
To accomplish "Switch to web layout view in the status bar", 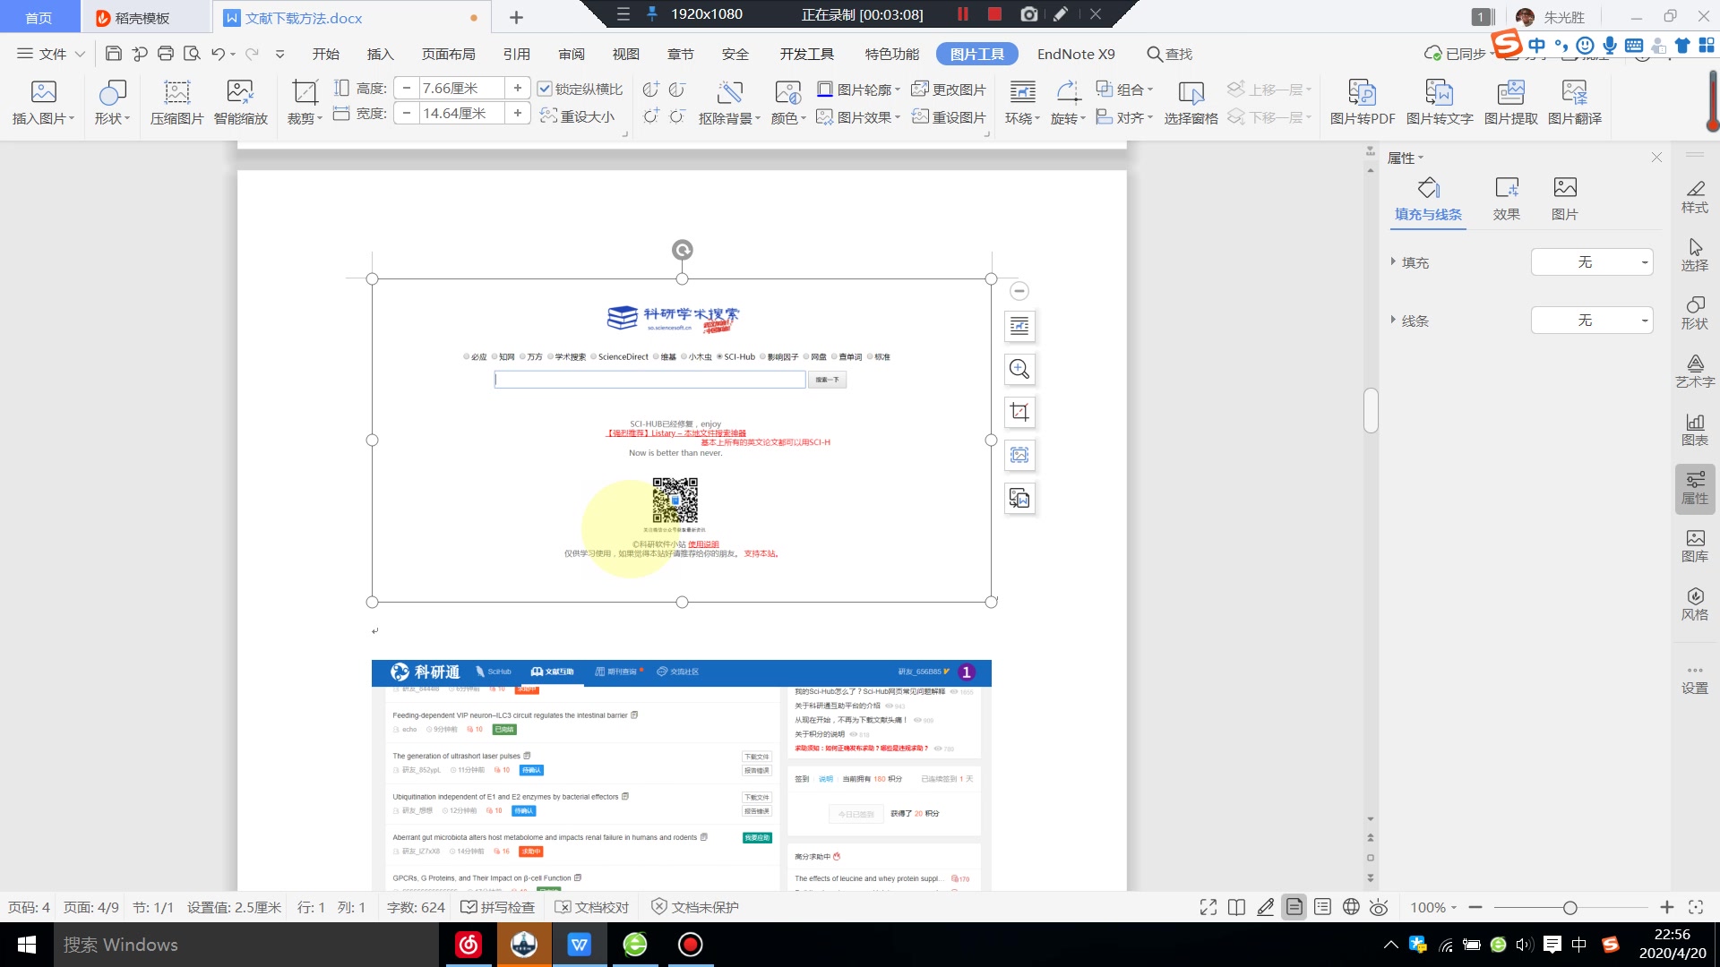I will click(1351, 907).
